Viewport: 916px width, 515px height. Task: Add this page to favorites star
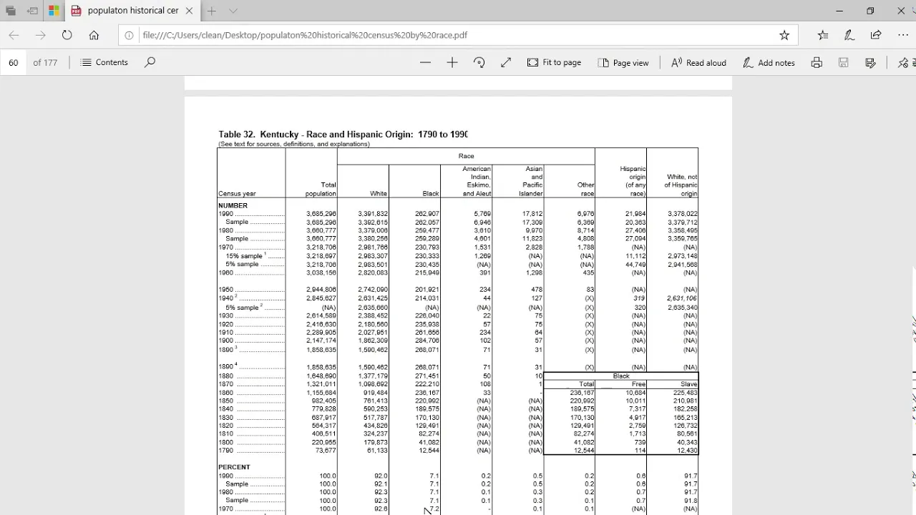[x=784, y=35]
